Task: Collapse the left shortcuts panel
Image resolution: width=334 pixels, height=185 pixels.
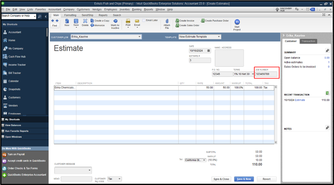Action: 45,16
